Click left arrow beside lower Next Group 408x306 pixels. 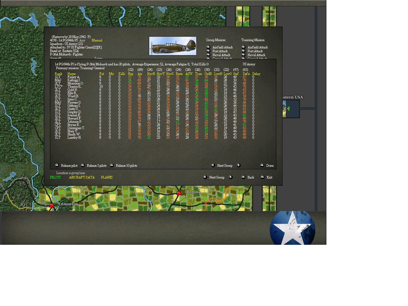[205, 177]
